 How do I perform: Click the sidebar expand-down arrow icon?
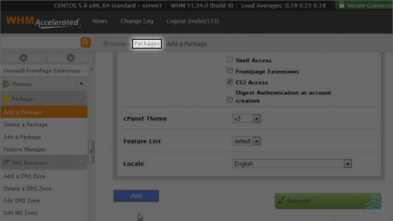[x=71, y=58]
